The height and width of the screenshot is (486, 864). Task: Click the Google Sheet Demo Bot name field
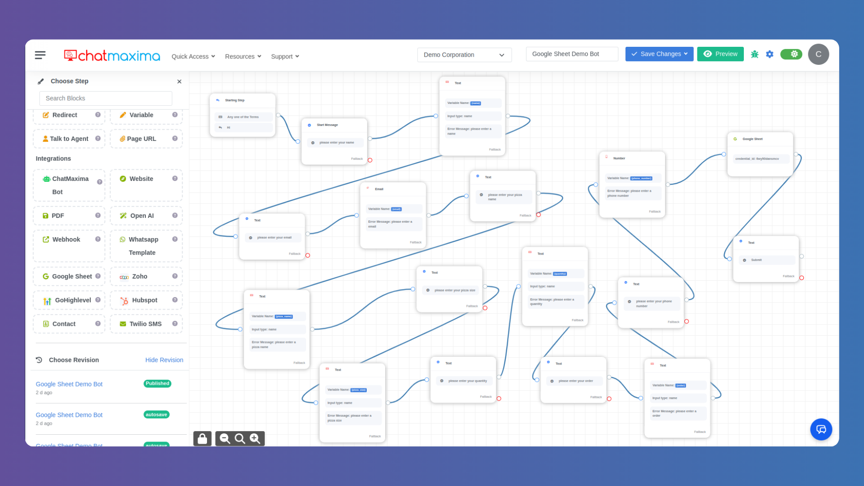[572, 54]
